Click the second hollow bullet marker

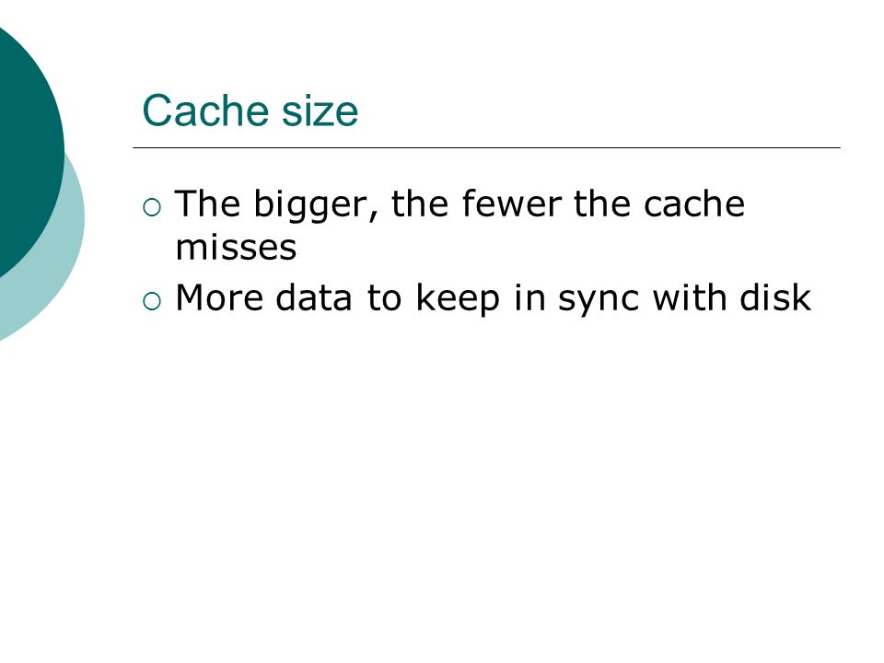tap(152, 302)
